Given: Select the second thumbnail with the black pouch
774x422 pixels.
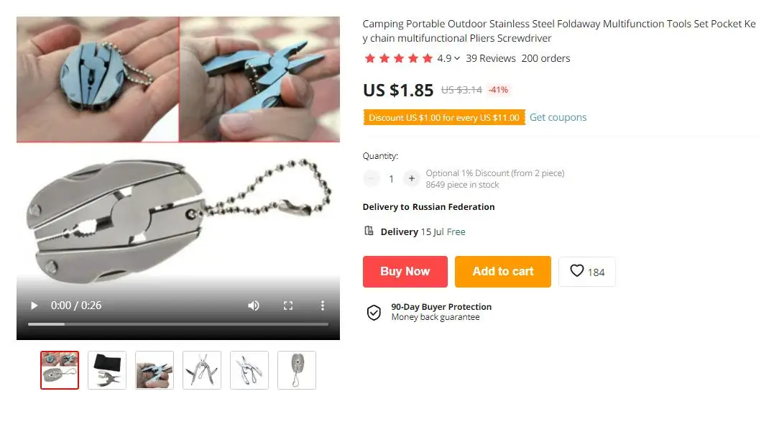Looking at the screenshot, I should pyautogui.click(x=107, y=370).
